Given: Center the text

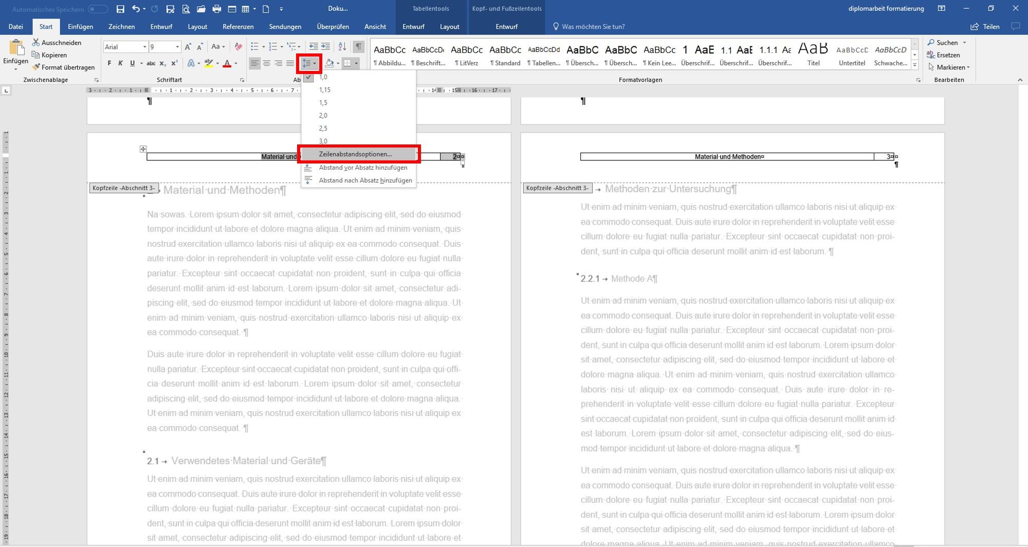Looking at the screenshot, I should tap(266, 63).
